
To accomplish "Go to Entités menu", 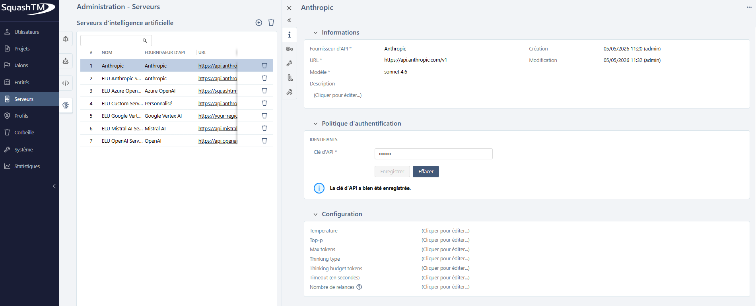I will click(x=29, y=82).
